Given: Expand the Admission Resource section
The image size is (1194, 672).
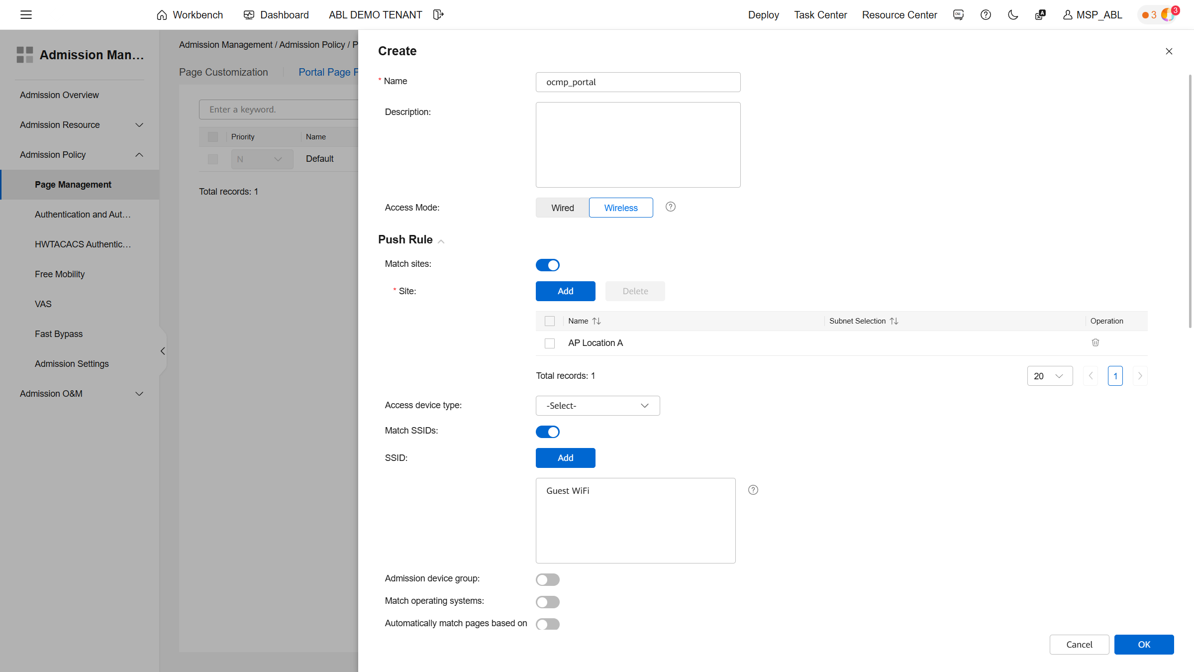Looking at the screenshot, I should coord(79,124).
